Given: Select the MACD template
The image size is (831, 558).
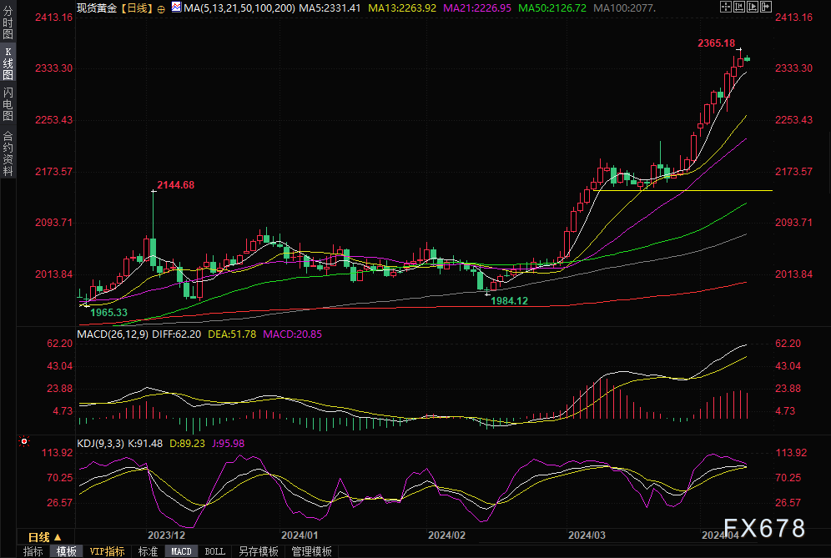Looking at the screenshot, I should tap(181, 551).
